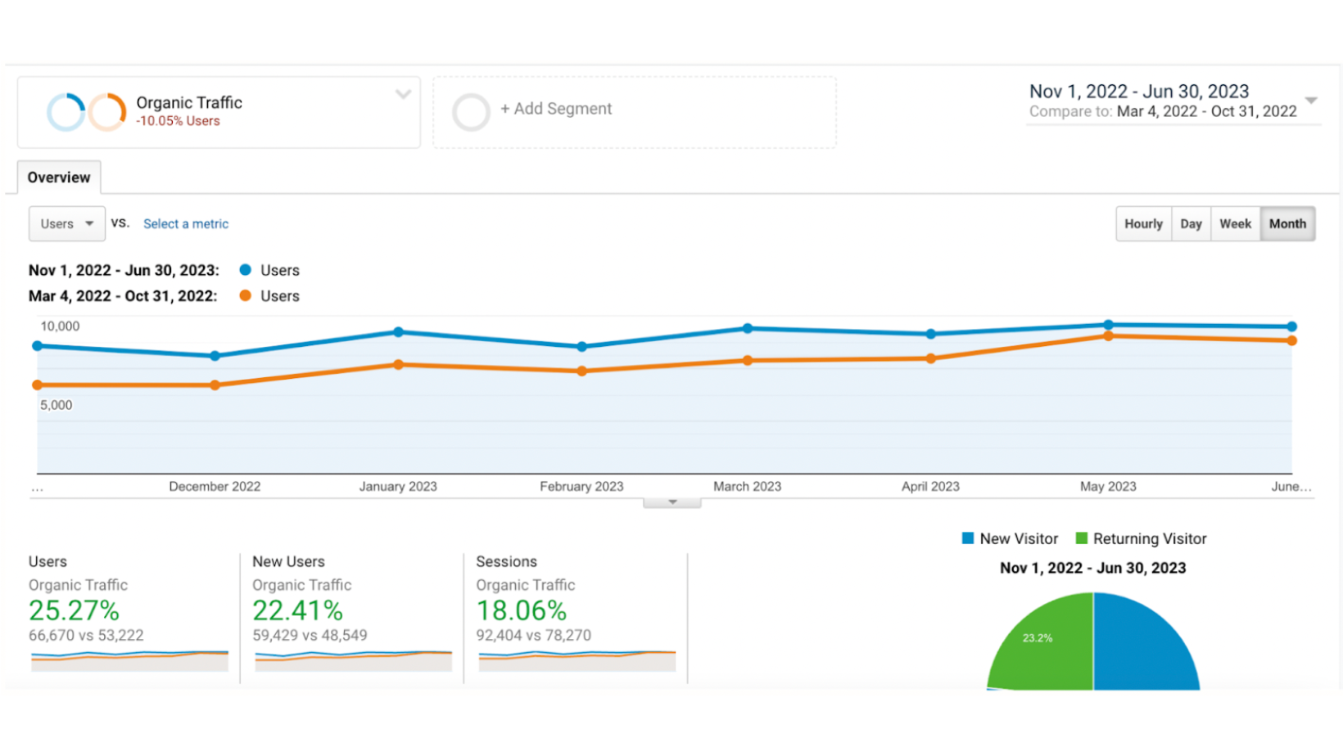Enable Hourly graph granularity
Screen dimensions: 1343x756
(x=1143, y=223)
